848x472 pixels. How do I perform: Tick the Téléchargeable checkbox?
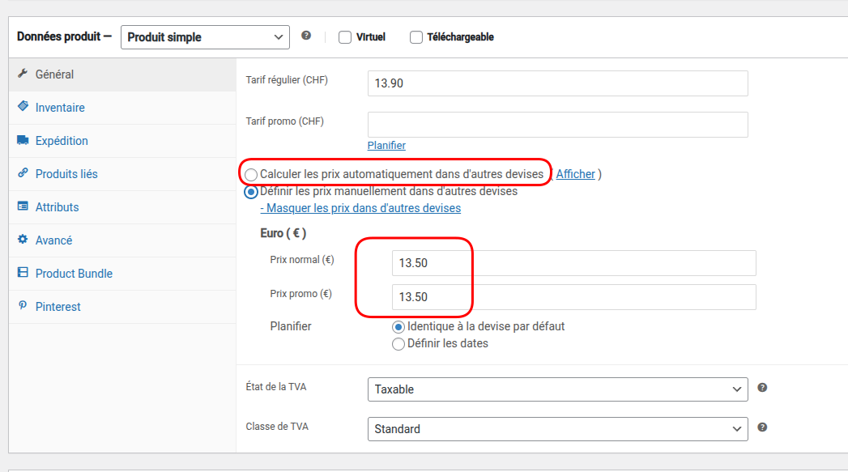(416, 37)
